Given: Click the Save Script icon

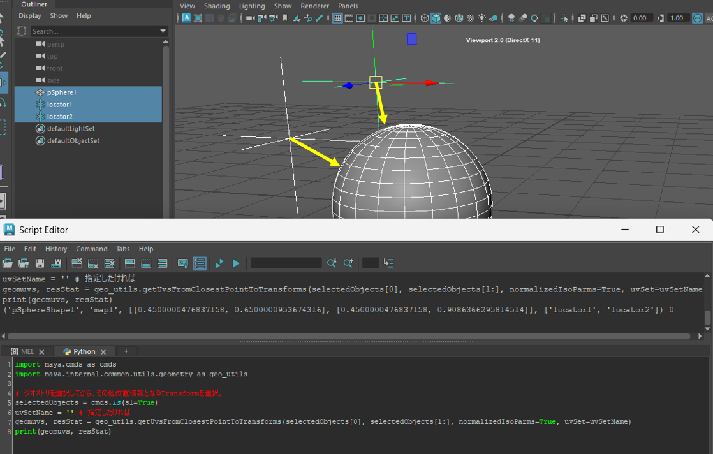Looking at the screenshot, I should [40, 263].
